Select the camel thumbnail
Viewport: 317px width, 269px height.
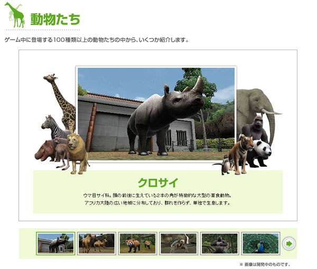coord(96,243)
